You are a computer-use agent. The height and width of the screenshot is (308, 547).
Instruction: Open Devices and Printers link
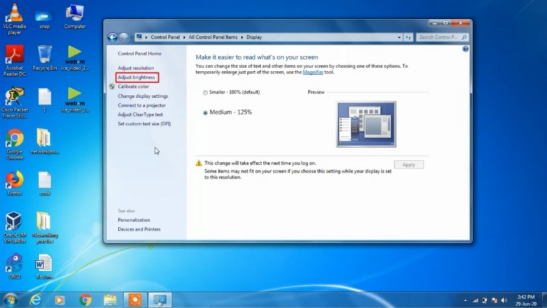(x=139, y=229)
